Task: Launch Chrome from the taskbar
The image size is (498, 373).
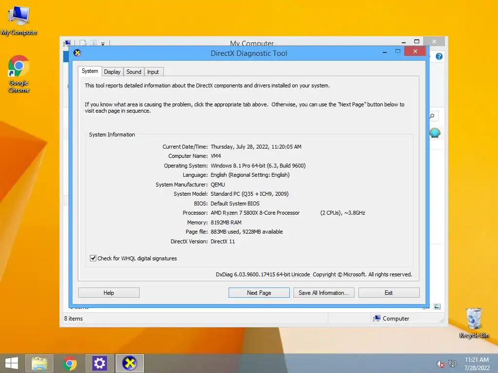Action: 70,363
